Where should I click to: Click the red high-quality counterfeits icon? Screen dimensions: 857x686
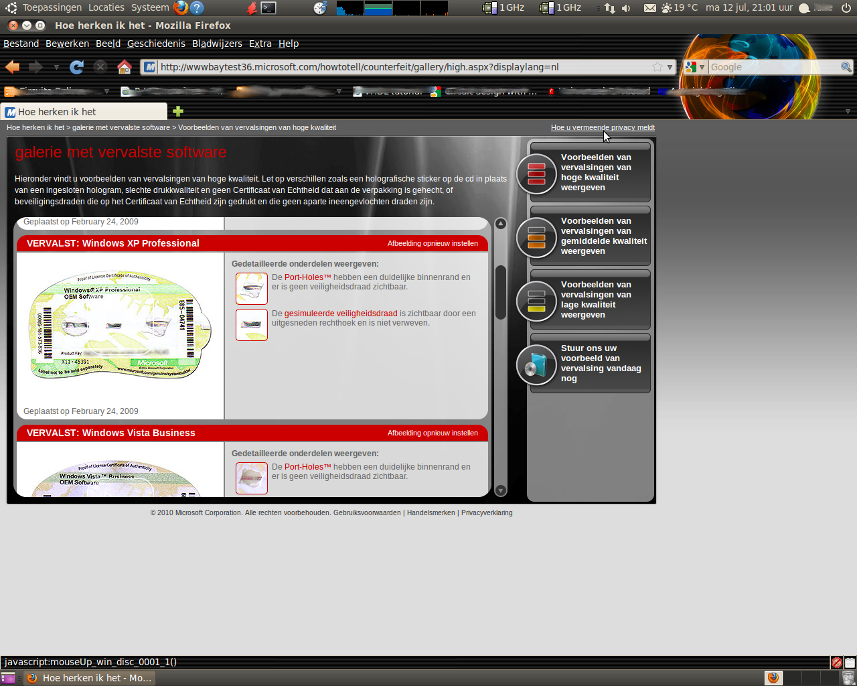point(536,174)
